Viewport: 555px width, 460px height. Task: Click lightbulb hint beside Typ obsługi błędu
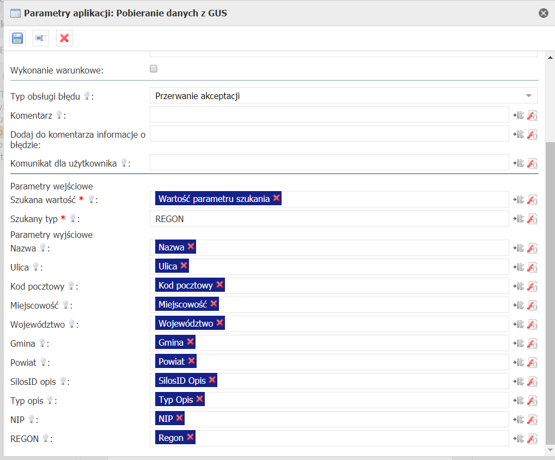(x=86, y=96)
